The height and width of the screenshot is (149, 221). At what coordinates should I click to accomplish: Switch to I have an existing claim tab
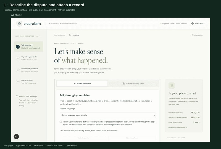pos(133,84)
